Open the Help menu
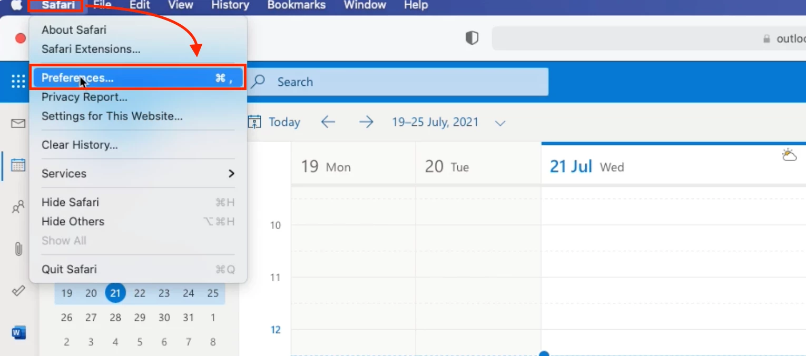Screen dimensions: 806x356 coord(416,5)
